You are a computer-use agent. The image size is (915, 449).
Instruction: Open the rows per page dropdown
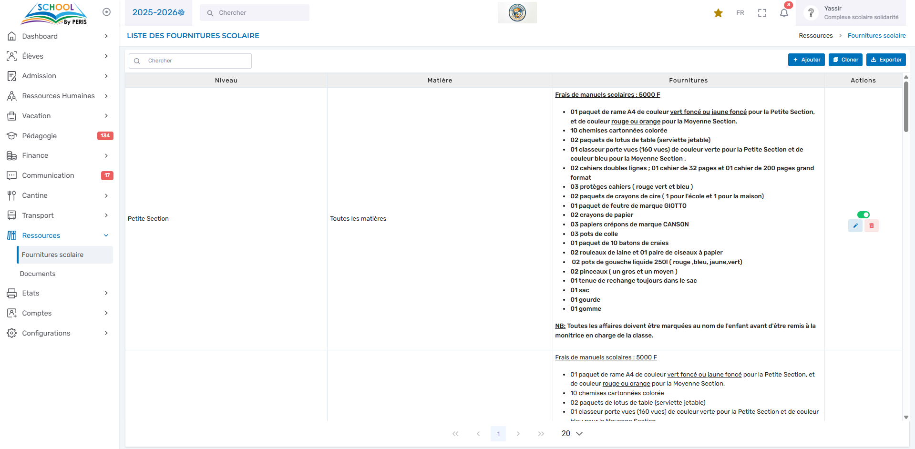click(572, 433)
